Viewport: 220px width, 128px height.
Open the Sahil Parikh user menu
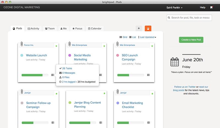[x=174, y=7]
